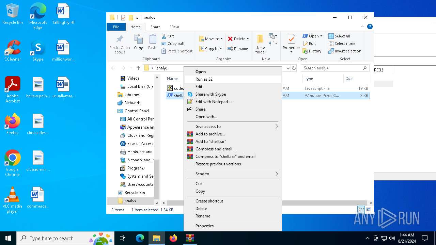The width and height of the screenshot is (436, 245).
Task: Open Adobe Acrobat desktop shortcut
Action: 13,90
